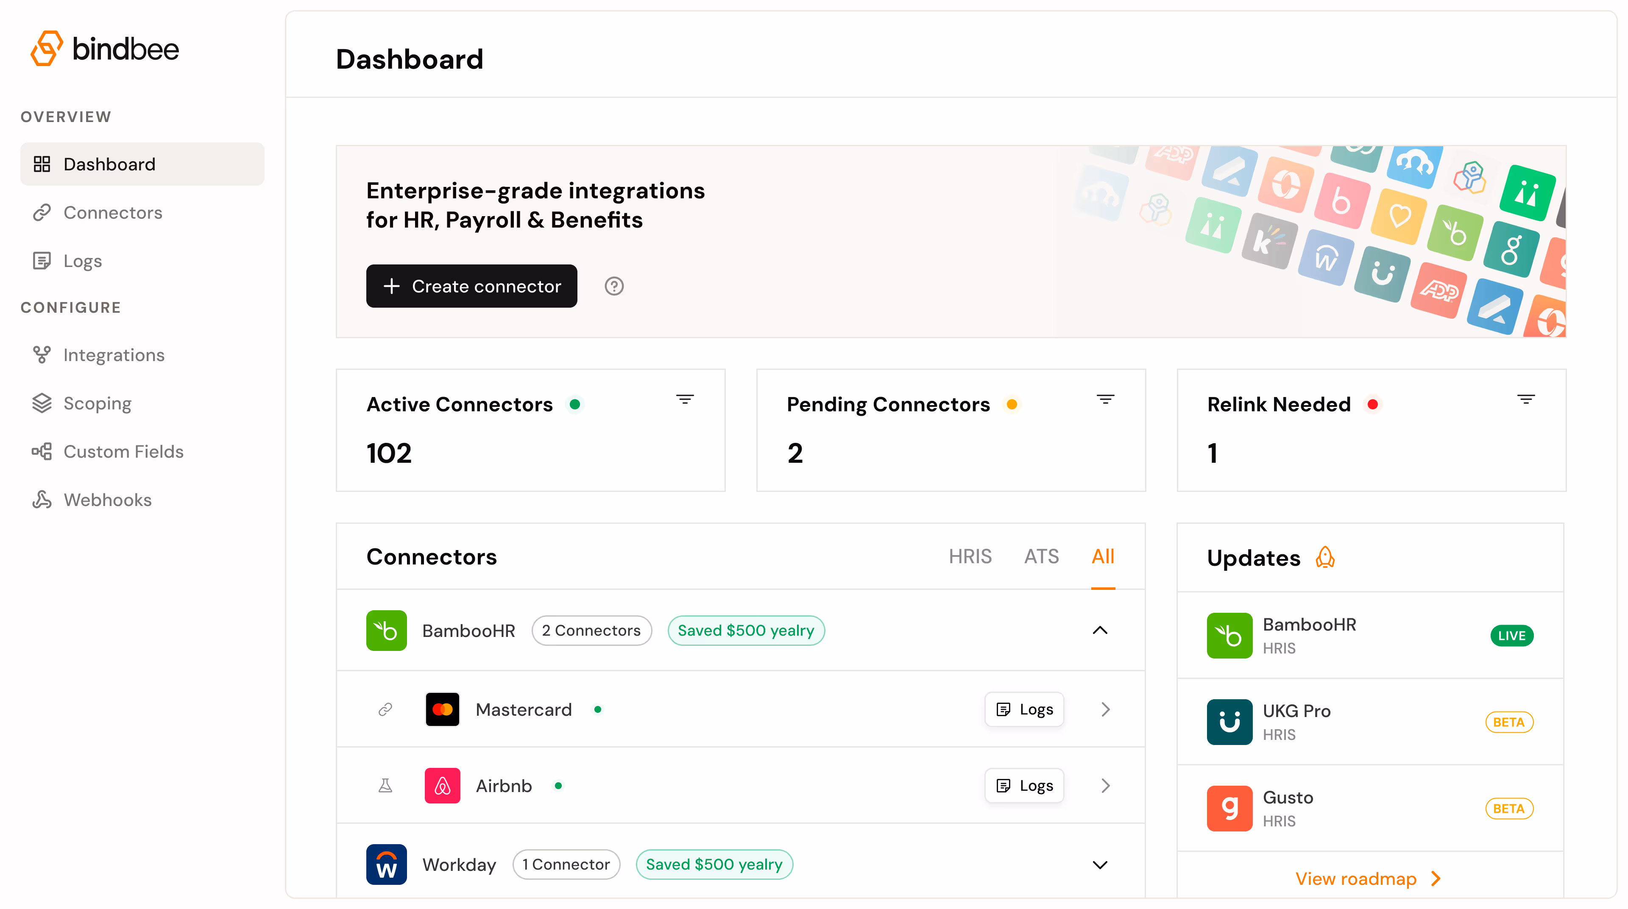
Task: Open Logs for Mastercard connector
Action: point(1024,709)
